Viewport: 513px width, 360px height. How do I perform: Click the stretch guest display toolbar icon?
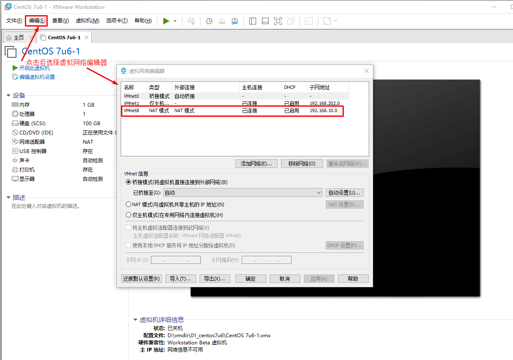pyautogui.click(x=327, y=21)
